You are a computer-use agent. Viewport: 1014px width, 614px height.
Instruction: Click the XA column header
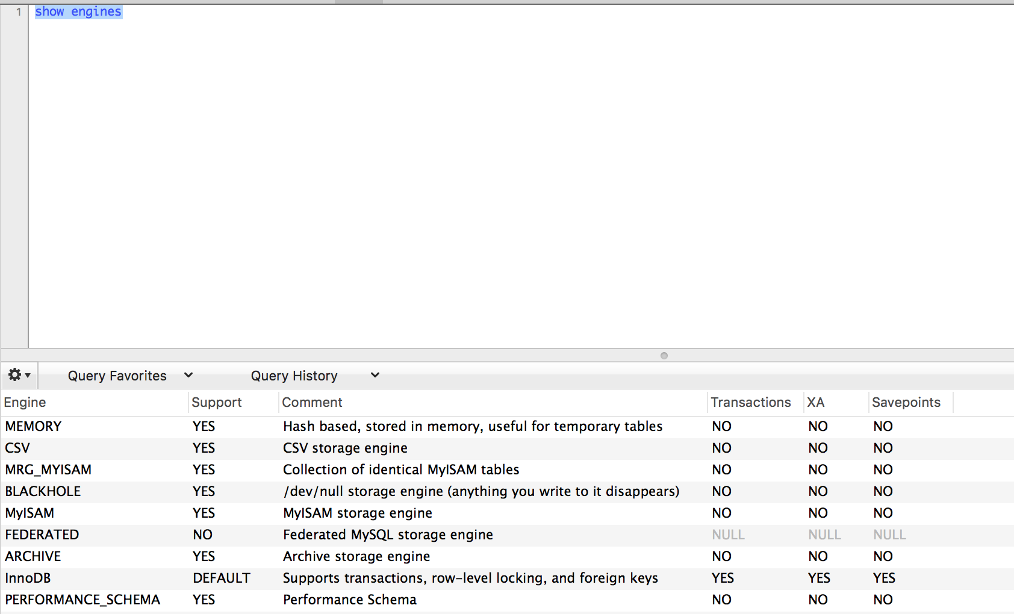coord(815,402)
